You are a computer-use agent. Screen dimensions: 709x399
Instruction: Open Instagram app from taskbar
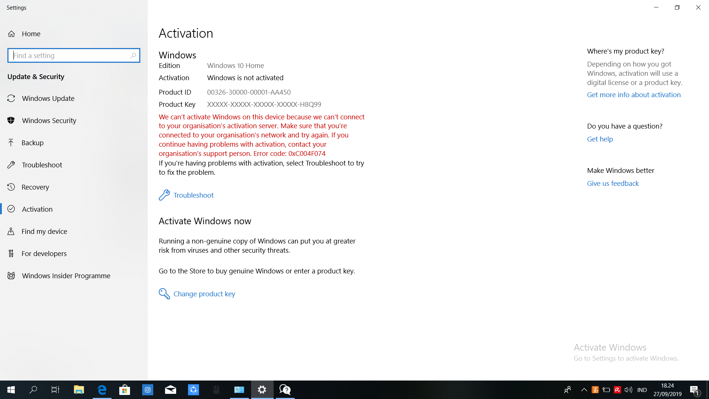click(148, 390)
